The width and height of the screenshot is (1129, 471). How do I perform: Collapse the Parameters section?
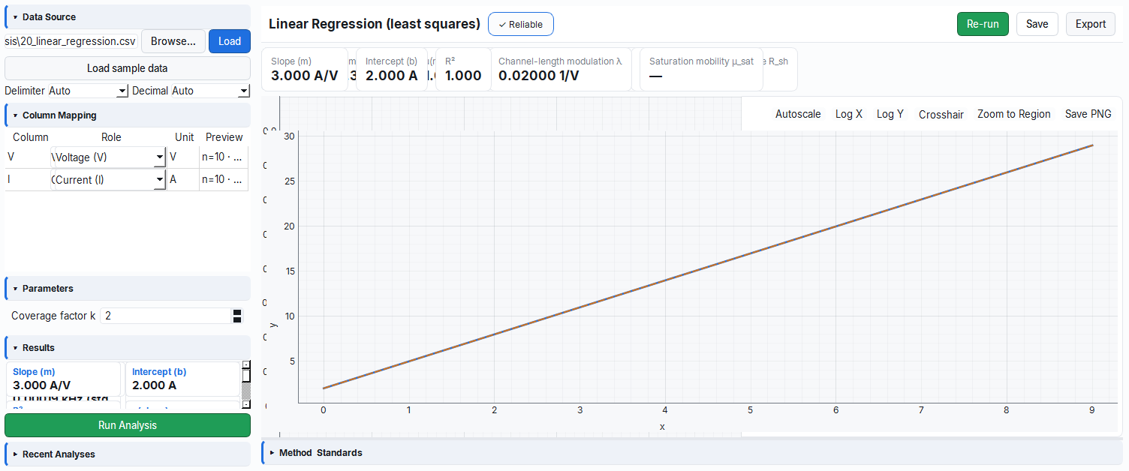[128, 288]
